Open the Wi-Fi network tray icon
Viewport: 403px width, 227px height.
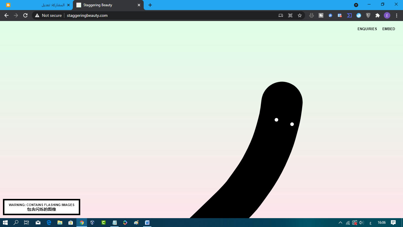tap(348, 223)
